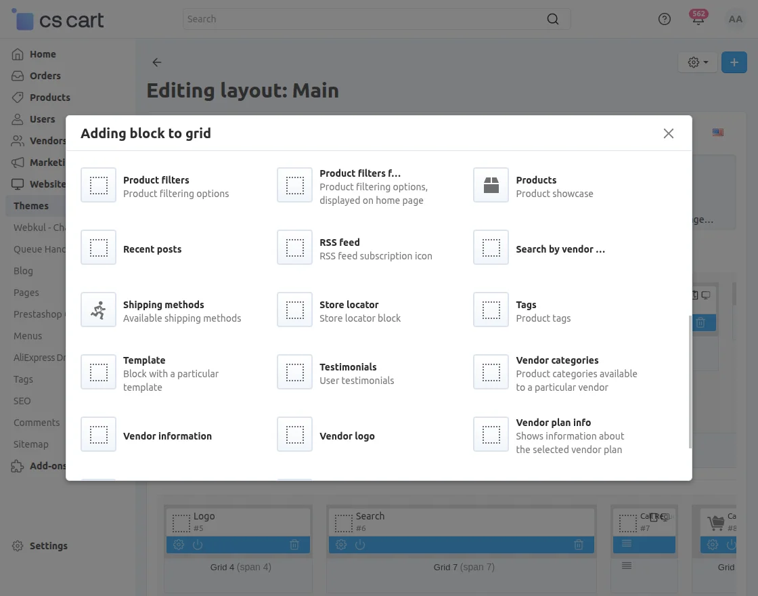
Task: Pick the Product filters block icon
Action: click(98, 186)
